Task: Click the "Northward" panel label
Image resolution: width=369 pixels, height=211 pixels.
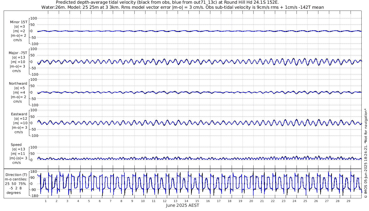Action: click(x=18, y=83)
